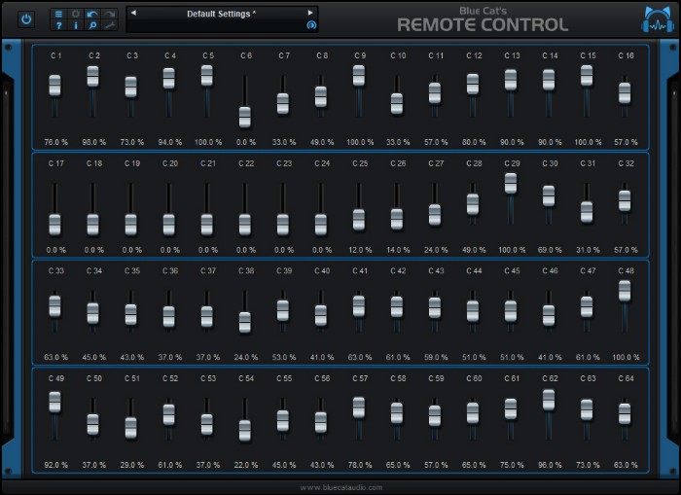Click the C 2 fader knob

click(x=93, y=77)
